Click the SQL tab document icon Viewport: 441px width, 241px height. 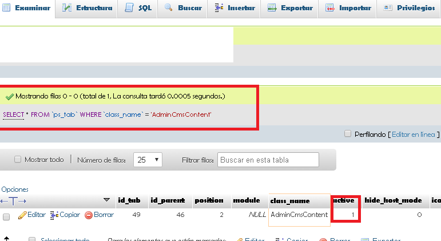129,8
